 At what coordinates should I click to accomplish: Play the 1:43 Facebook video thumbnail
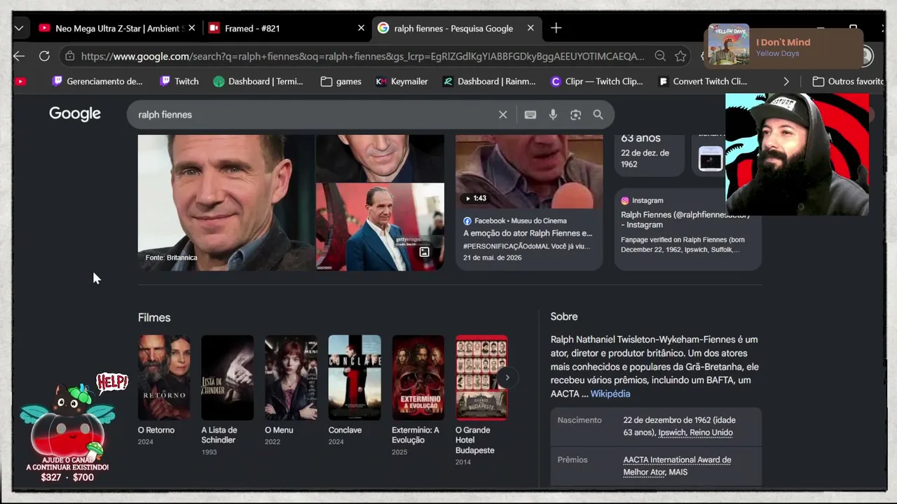(x=529, y=171)
